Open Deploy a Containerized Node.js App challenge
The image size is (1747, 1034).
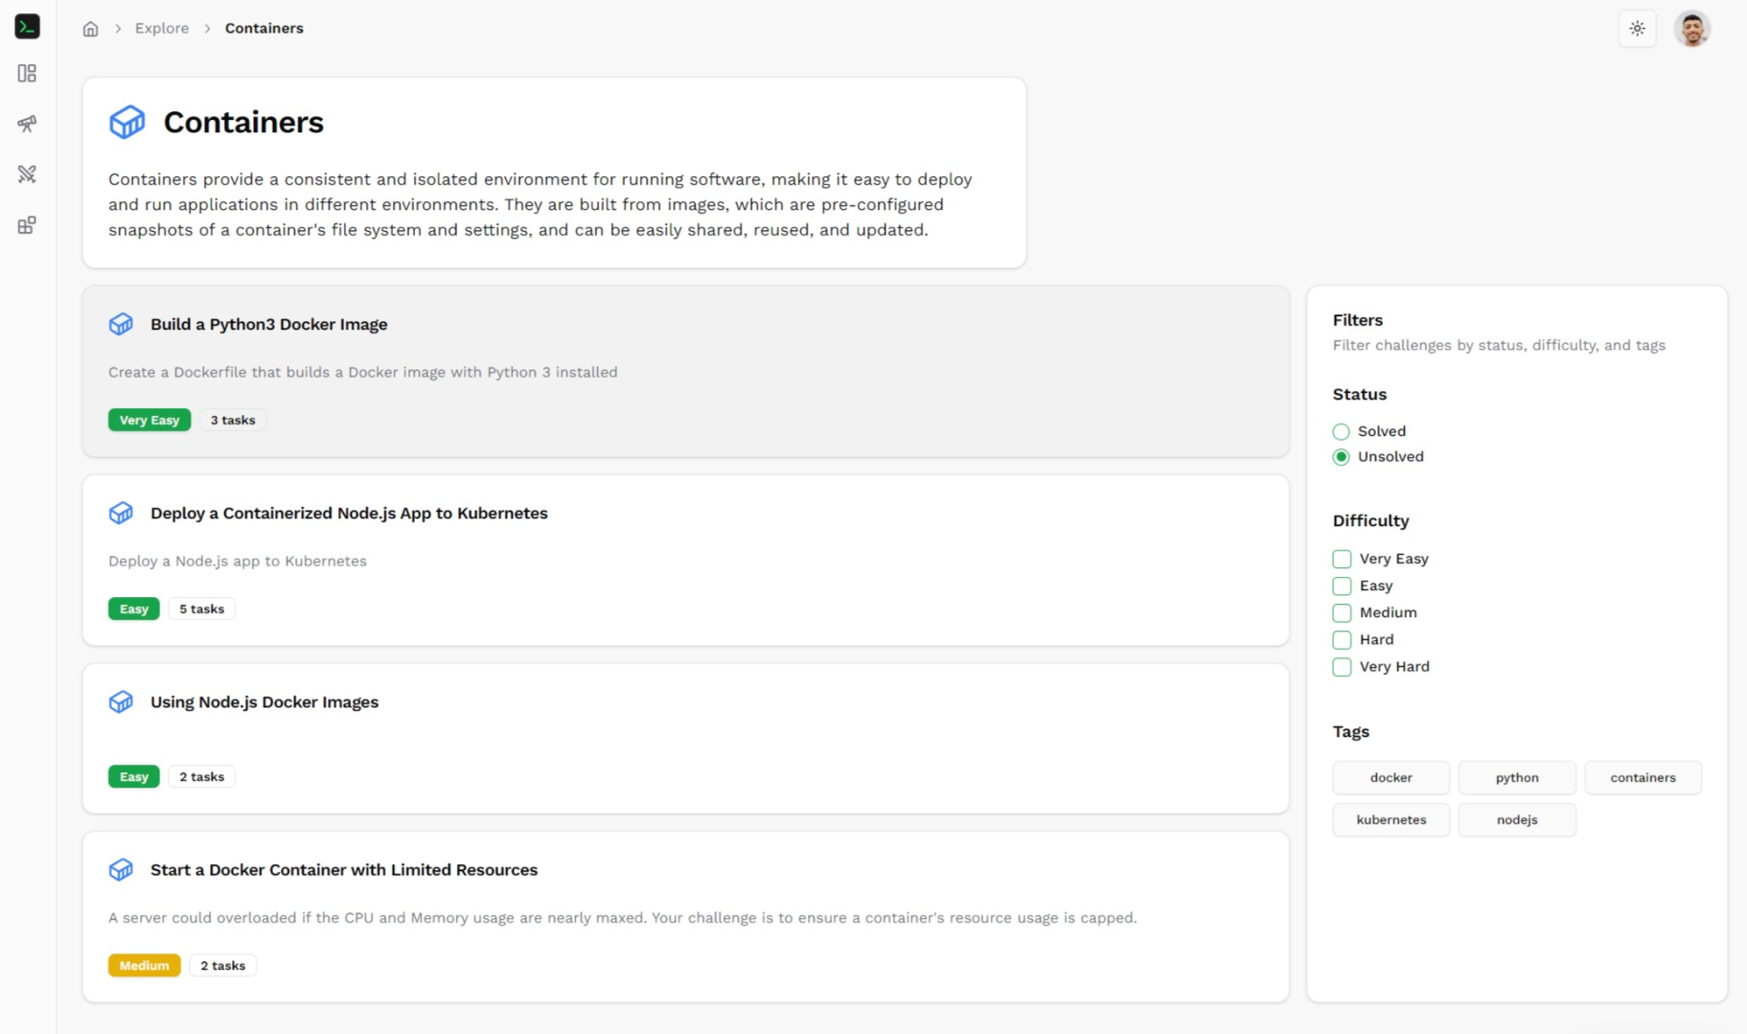point(349,514)
